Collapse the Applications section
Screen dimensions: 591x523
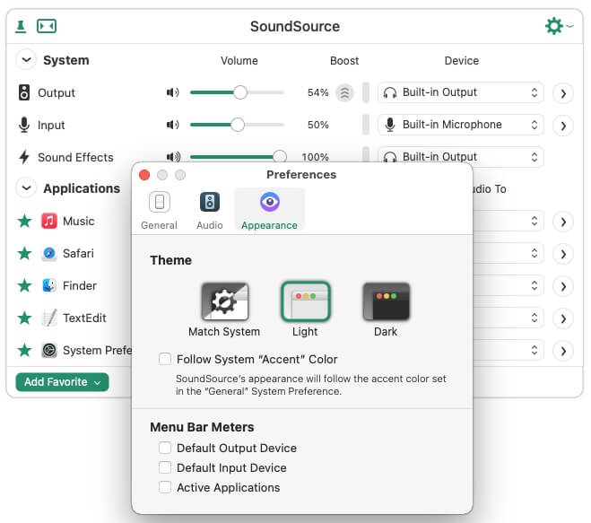click(x=26, y=187)
